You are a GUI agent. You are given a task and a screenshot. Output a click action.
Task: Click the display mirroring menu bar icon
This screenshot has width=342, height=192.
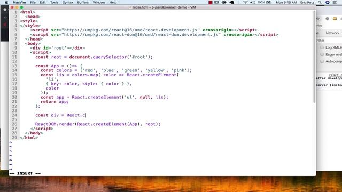click(x=216, y=2)
